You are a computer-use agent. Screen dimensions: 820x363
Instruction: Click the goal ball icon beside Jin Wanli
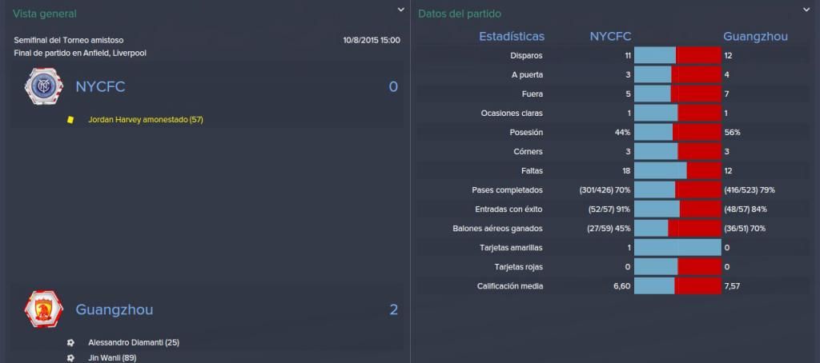click(x=70, y=358)
